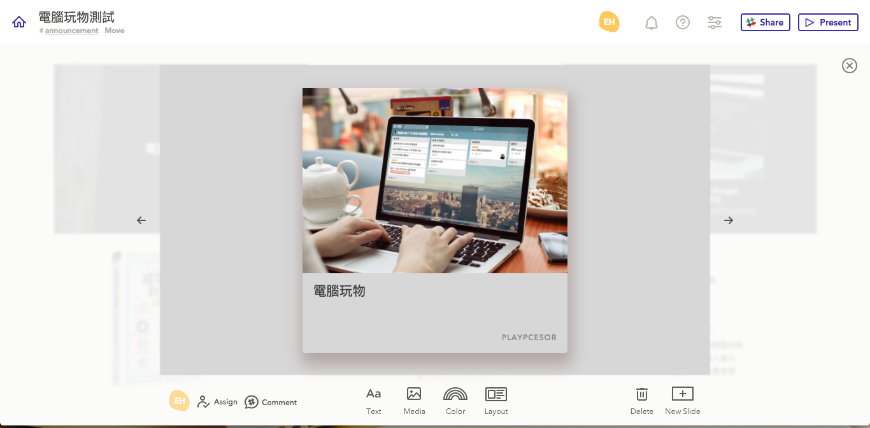This screenshot has height=428, width=870.
Task: Open the Text formatting tool
Action: click(x=374, y=401)
